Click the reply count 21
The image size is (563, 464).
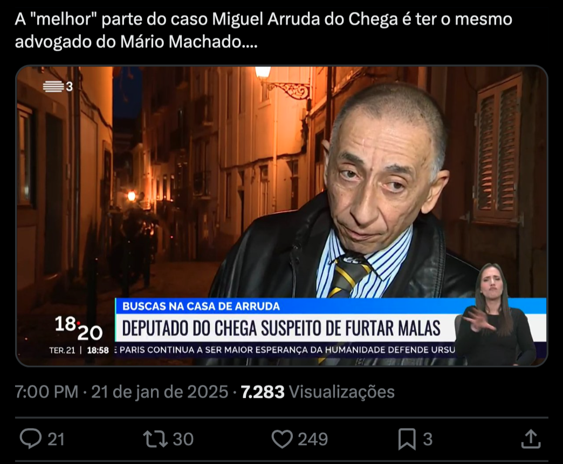coord(56,439)
